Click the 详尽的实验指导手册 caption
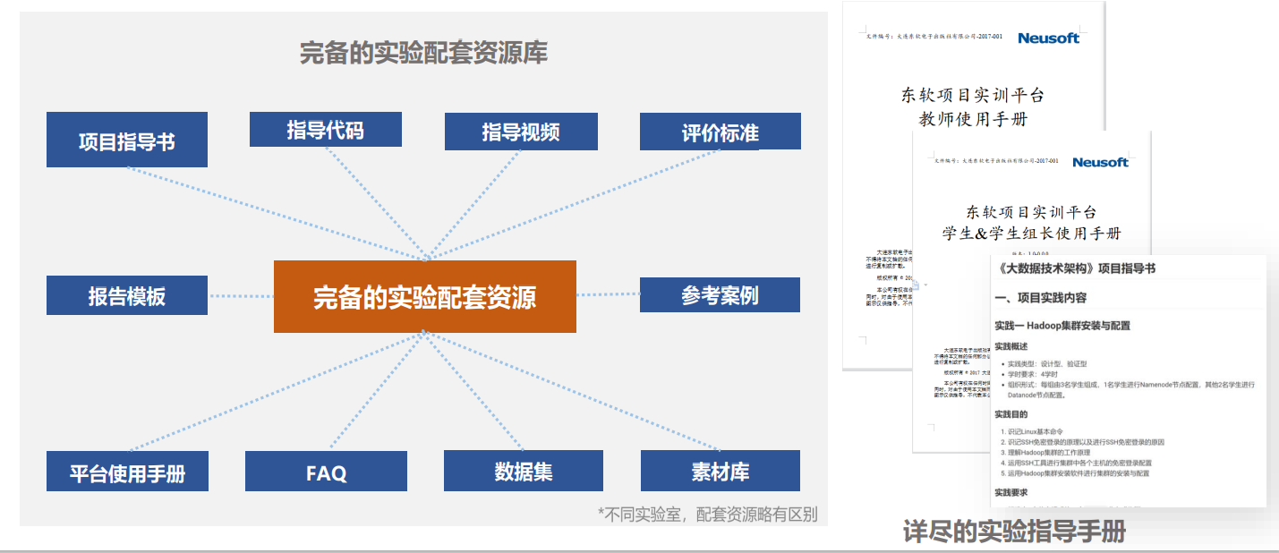Viewport: 1279px width, 553px height. click(x=1014, y=532)
